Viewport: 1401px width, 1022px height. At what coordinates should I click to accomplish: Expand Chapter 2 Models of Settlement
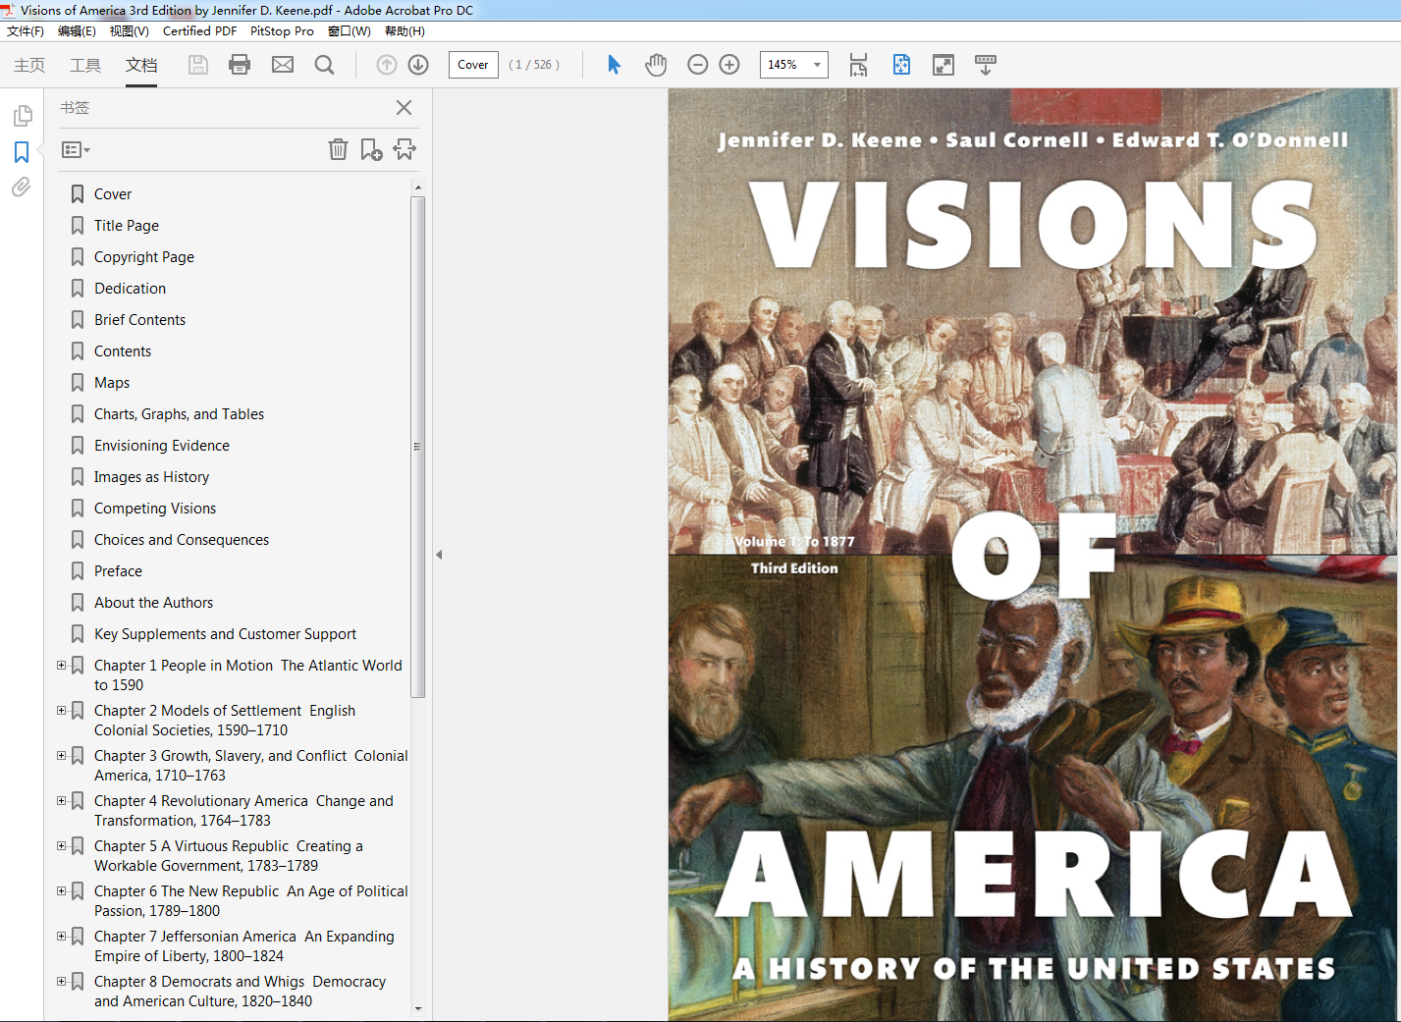click(x=61, y=710)
